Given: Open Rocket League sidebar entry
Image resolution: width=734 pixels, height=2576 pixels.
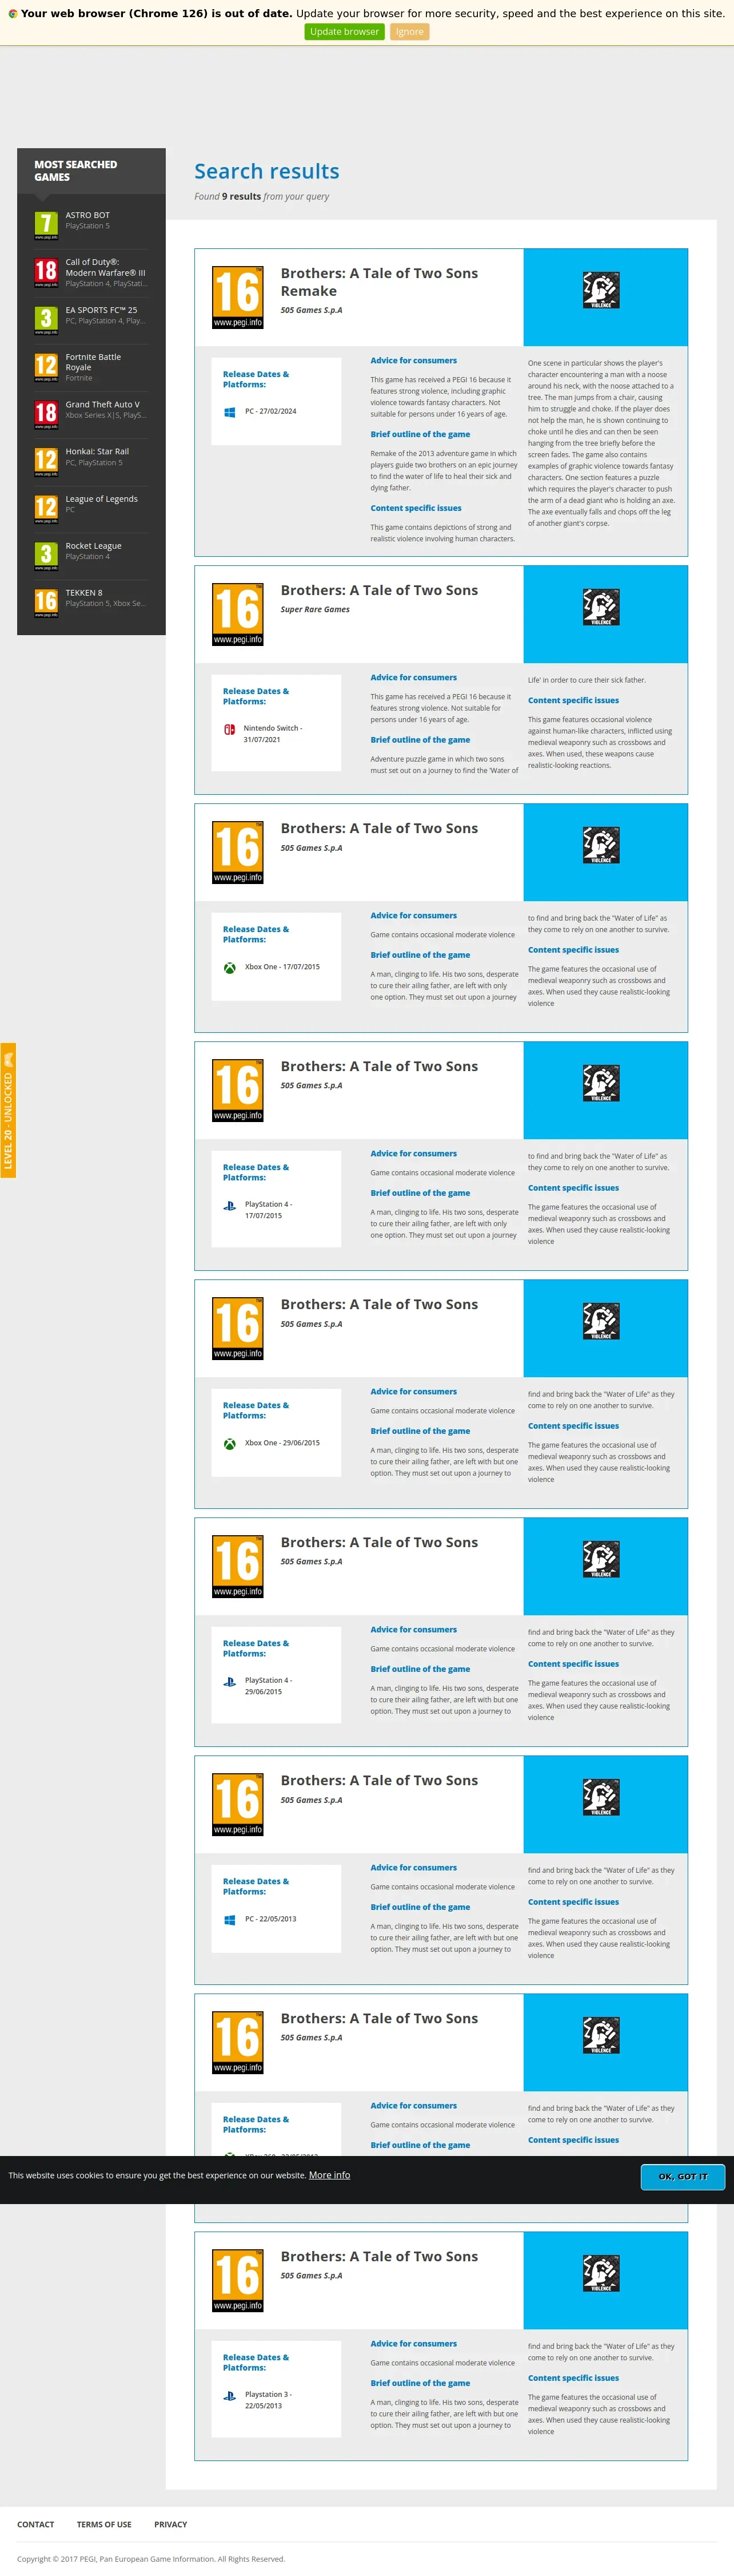Looking at the screenshot, I should (94, 546).
